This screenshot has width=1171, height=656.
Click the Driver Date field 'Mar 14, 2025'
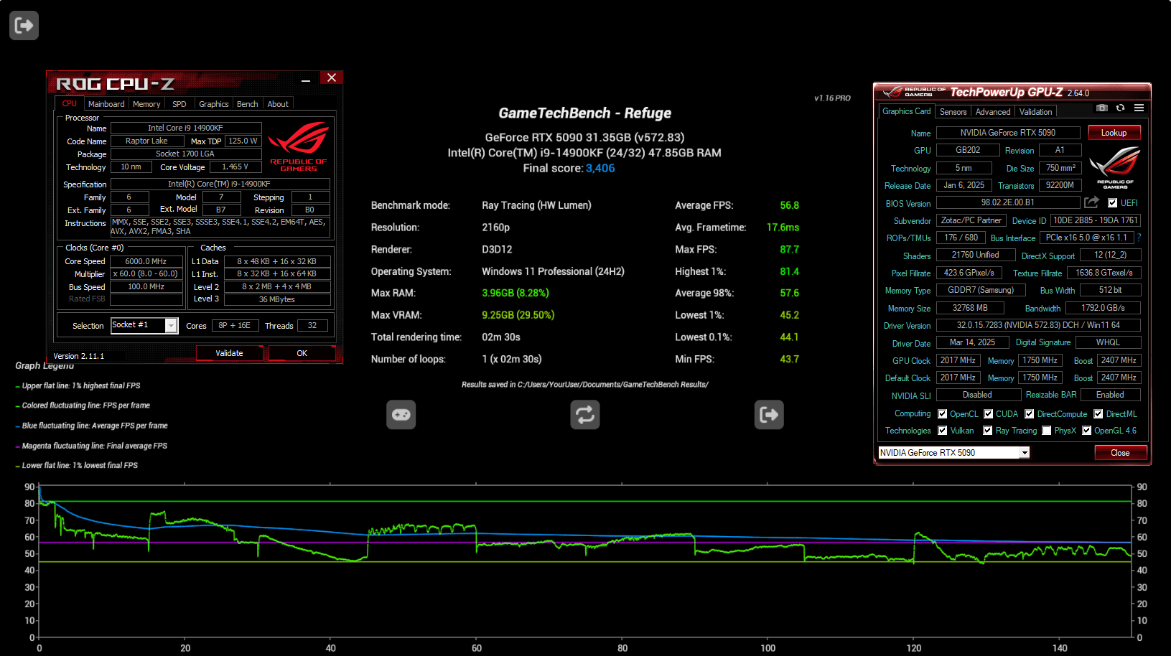tap(972, 342)
